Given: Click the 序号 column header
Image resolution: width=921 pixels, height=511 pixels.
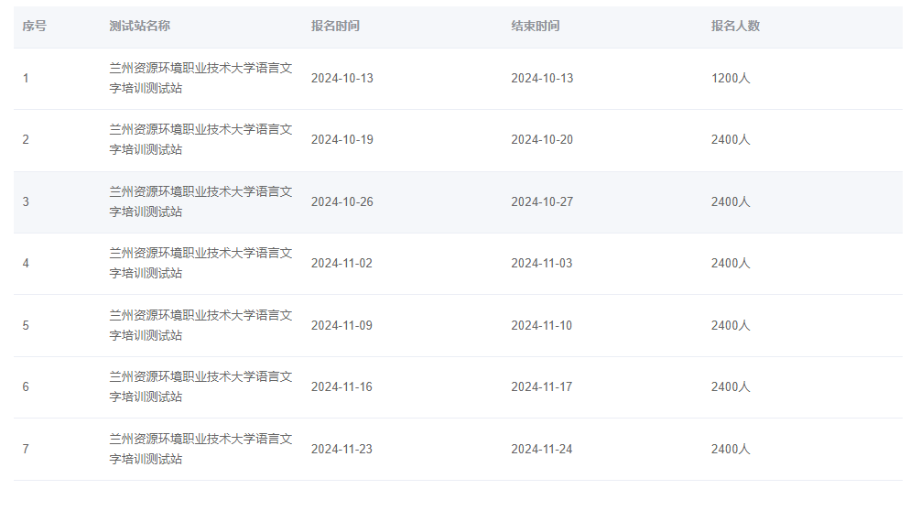Looking at the screenshot, I should click(x=34, y=27).
